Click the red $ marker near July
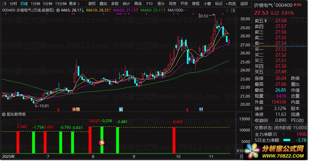Image resolution: width=309 pixels, height=161 pixels. tap(58, 109)
